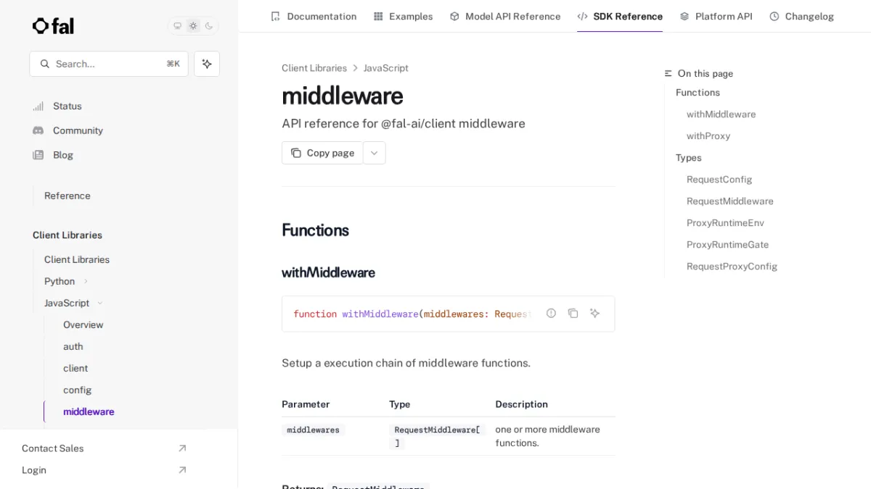
Task: Click the RequestMiddleware[] type cell
Action: [437, 436]
